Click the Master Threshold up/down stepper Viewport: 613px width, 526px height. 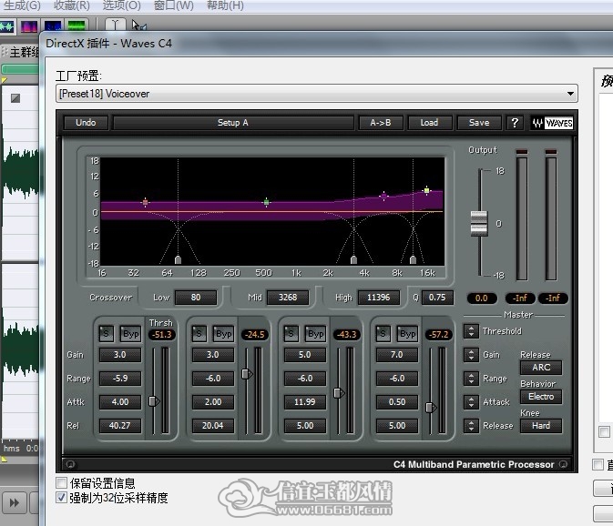[x=471, y=331]
